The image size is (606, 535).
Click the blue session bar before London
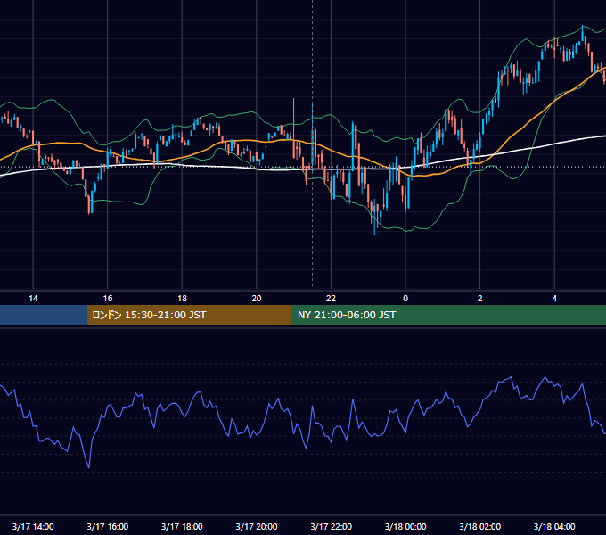click(44, 315)
